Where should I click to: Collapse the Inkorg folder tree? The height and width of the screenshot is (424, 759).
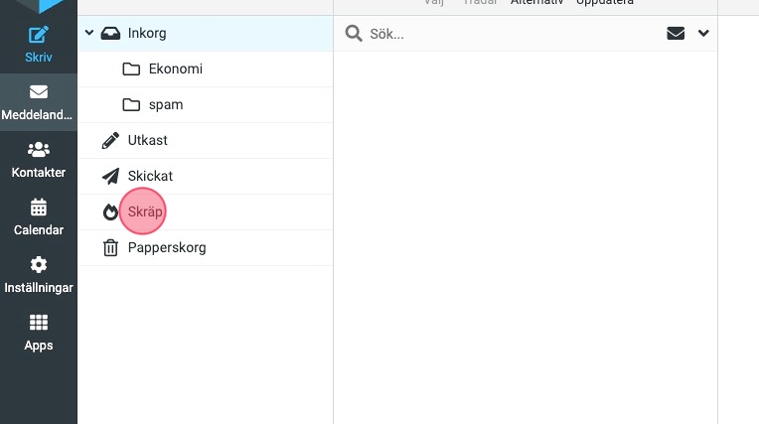click(x=89, y=33)
